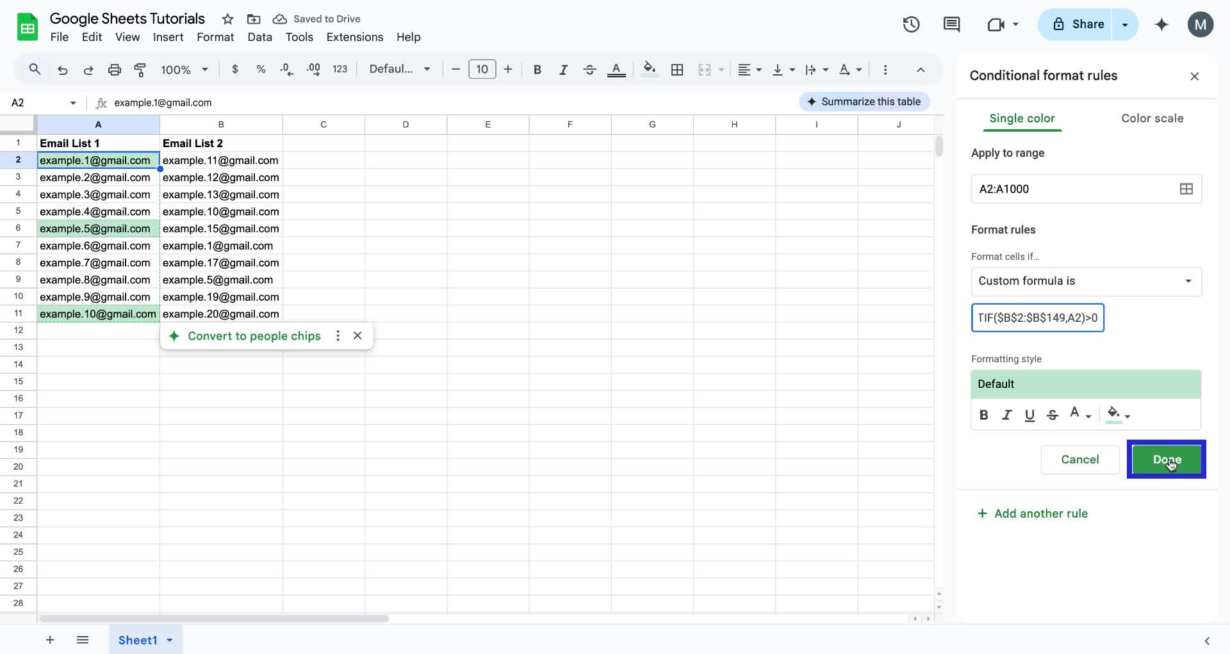Increase decimal places
The height and width of the screenshot is (654, 1230).
click(x=313, y=70)
